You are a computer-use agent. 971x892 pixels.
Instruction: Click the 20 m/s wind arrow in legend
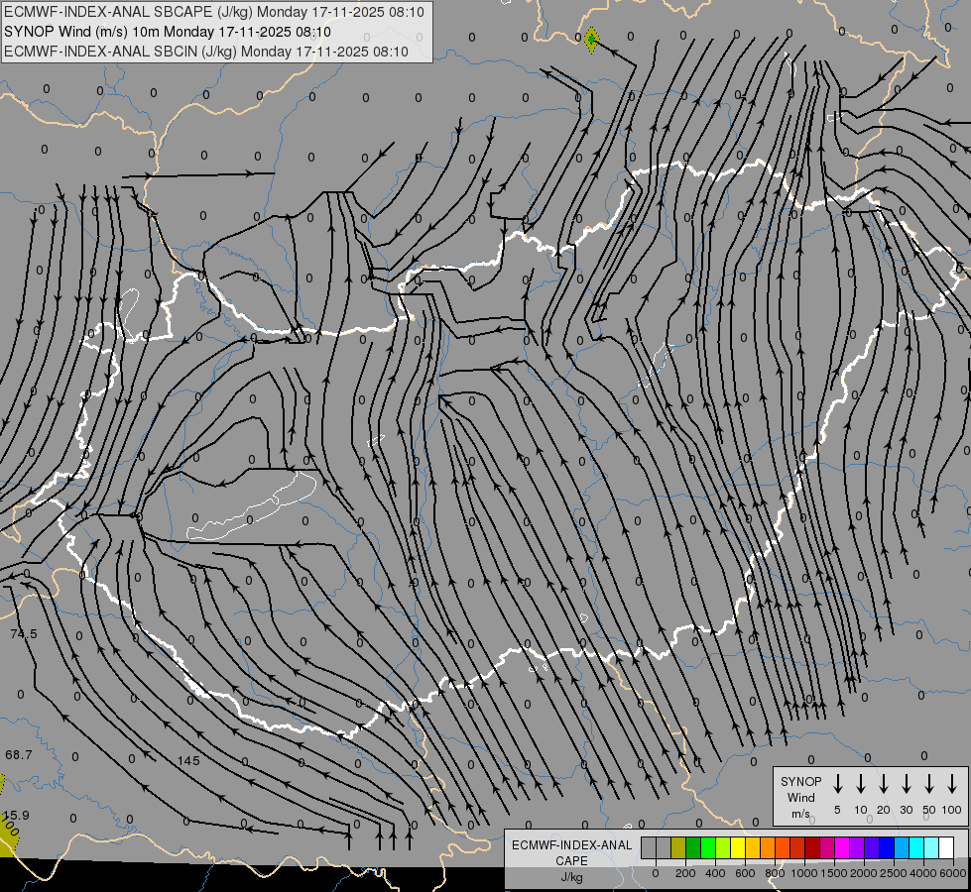(x=884, y=784)
